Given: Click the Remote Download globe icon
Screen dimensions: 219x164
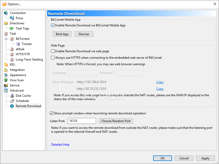Looking at the screenshot, I should (x=12, y=106).
